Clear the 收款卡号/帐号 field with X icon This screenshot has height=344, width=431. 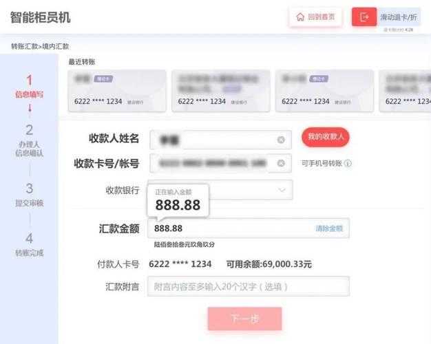pos(281,163)
